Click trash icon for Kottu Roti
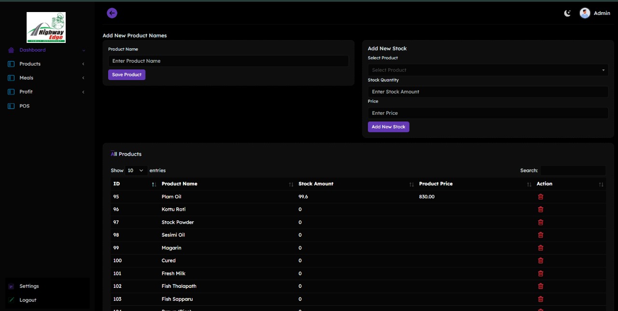The height and width of the screenshot is (311, 618). [540, 209]
